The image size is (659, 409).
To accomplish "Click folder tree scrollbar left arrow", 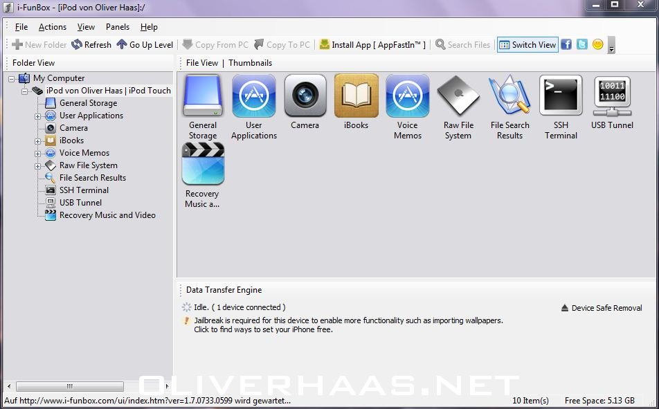I will (9, 386).
